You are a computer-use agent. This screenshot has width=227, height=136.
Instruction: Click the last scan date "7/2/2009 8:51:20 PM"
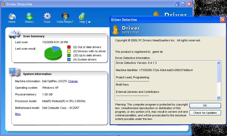pyautogui.click(x=55, y=42)
